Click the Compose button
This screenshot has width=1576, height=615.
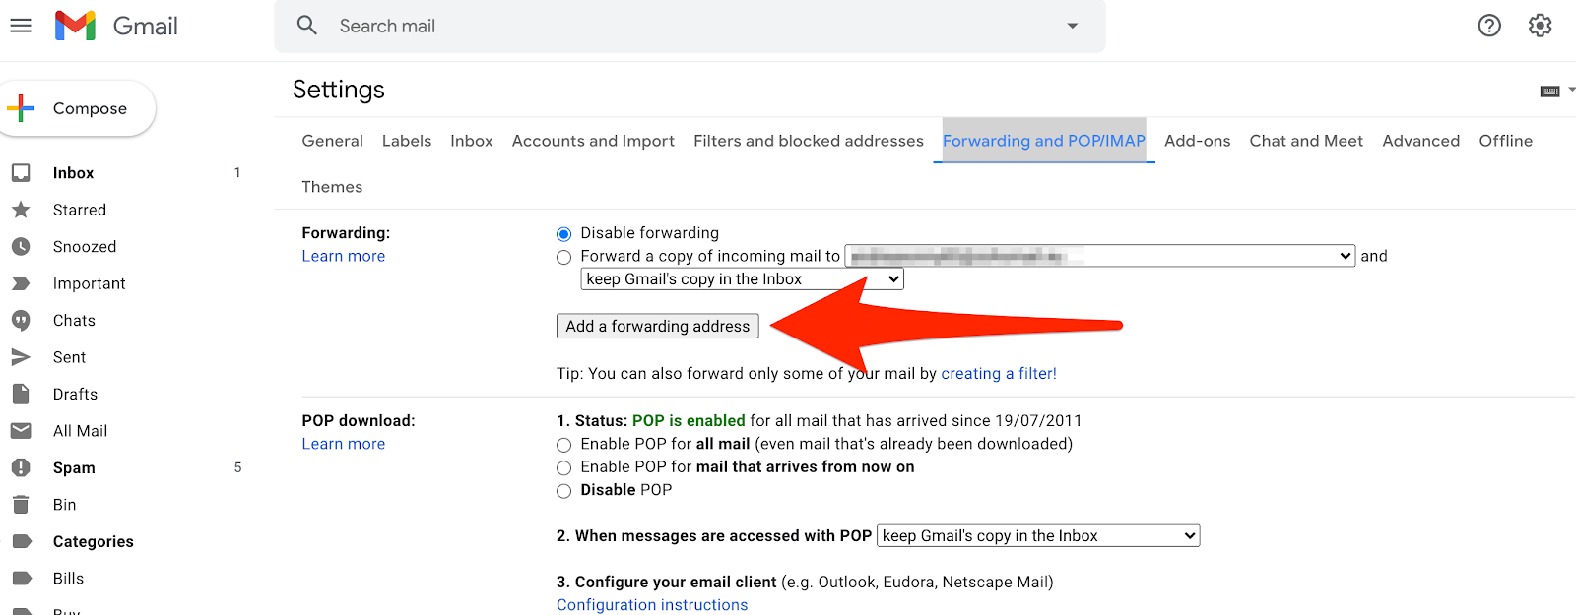[x=78, y=108]
